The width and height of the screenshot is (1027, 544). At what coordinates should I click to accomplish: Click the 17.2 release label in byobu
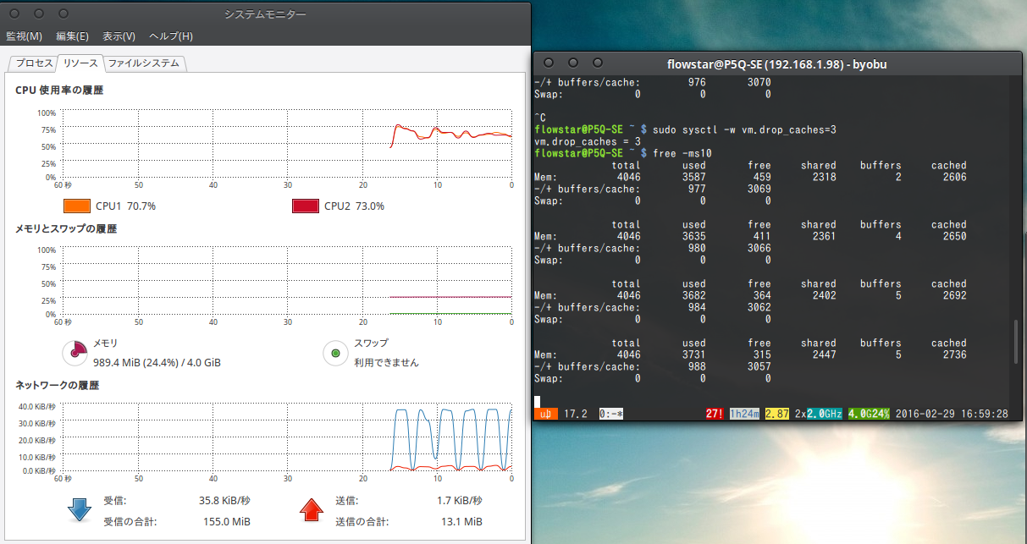(x=576, y=414)
